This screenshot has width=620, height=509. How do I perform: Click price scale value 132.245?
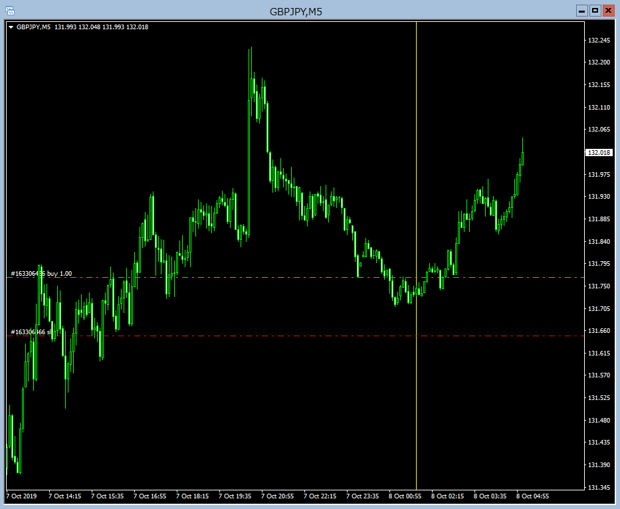599,41
